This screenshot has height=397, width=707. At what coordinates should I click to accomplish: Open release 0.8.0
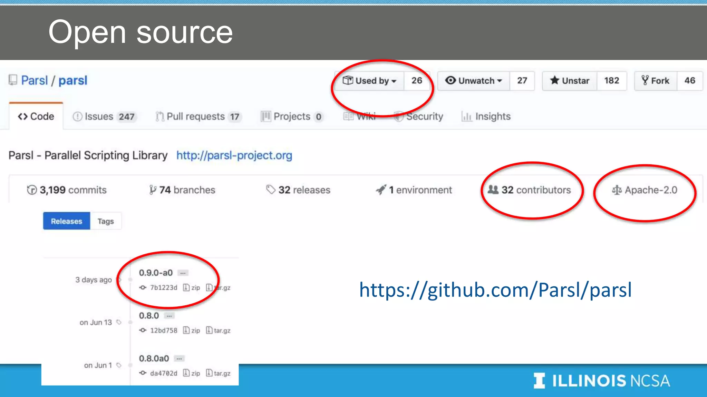(x=149, y=316)
